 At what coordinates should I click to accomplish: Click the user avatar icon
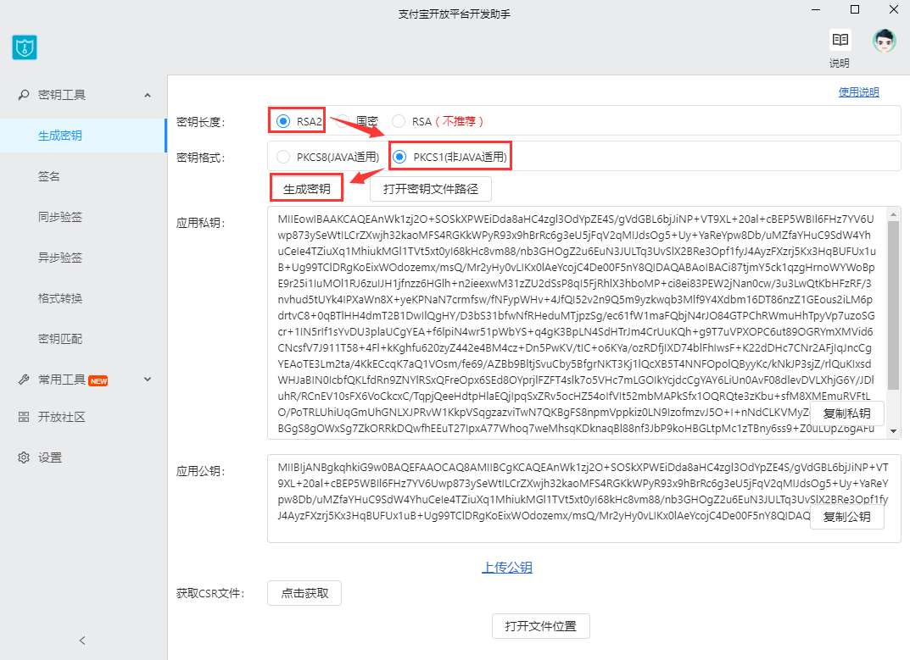pyautogui.click(x=884, y=41)
